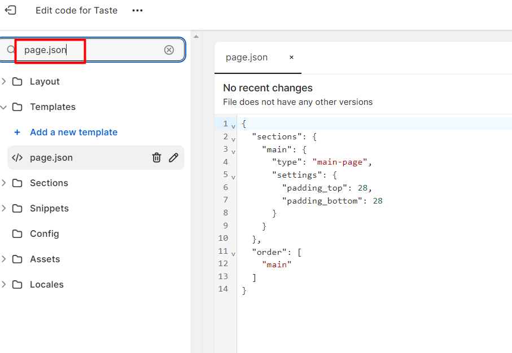Click the Config folder icon
This screenshot has width=512, height=353.
17,233
